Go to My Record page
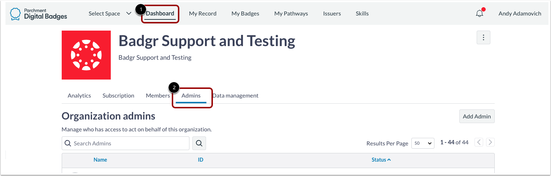The width and height of the screenshot is (551, 176). tap(202, 14)
